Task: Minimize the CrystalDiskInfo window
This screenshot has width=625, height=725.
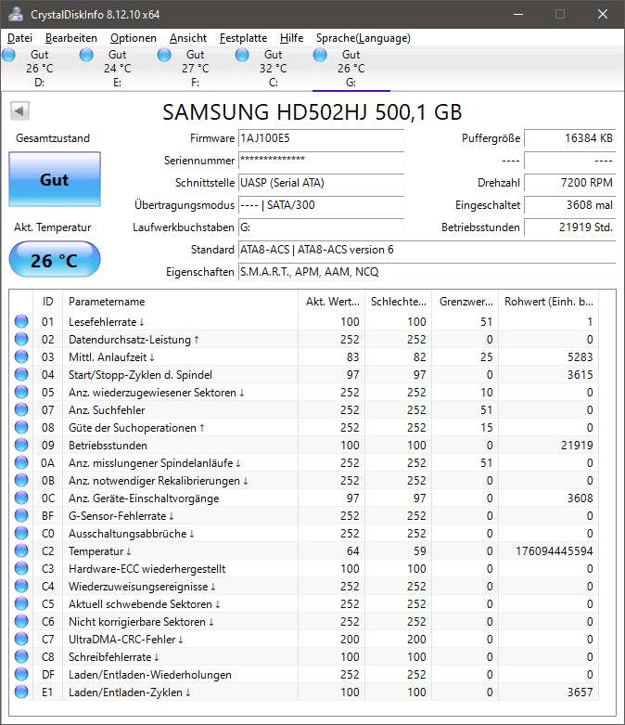Action: tap(518, 14)
